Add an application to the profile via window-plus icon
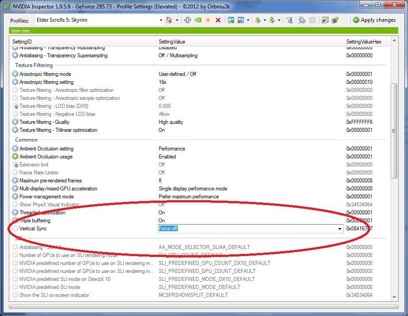Image resolution: width=408 pixels, height=316 pixels. pos(231,20)
